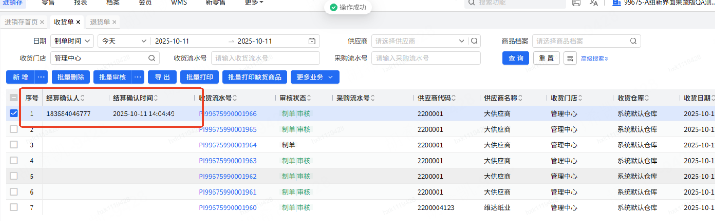Open the 零售 menu

coord(48,3)
